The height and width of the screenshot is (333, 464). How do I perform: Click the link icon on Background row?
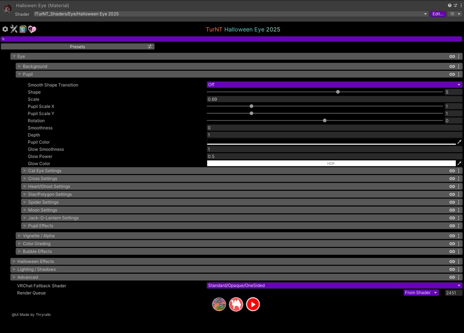452,66
